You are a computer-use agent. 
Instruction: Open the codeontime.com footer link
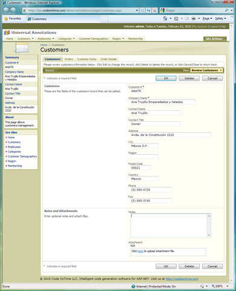182,279
